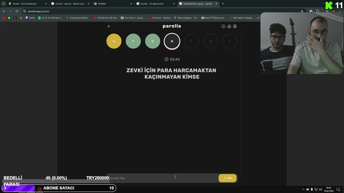
Task: Click the parolla.app/gunluk address bar
Action: [161, 11]
